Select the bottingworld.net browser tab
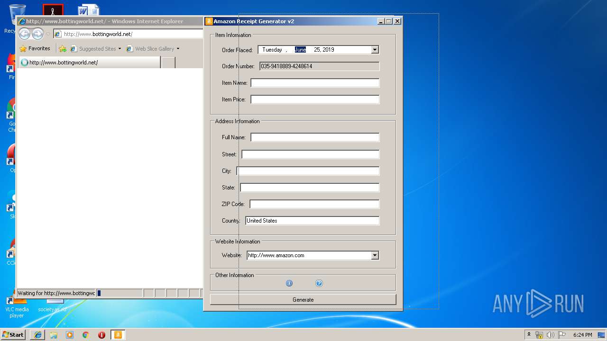Screen dimensions: 607x341 click(x=89, y=63)
